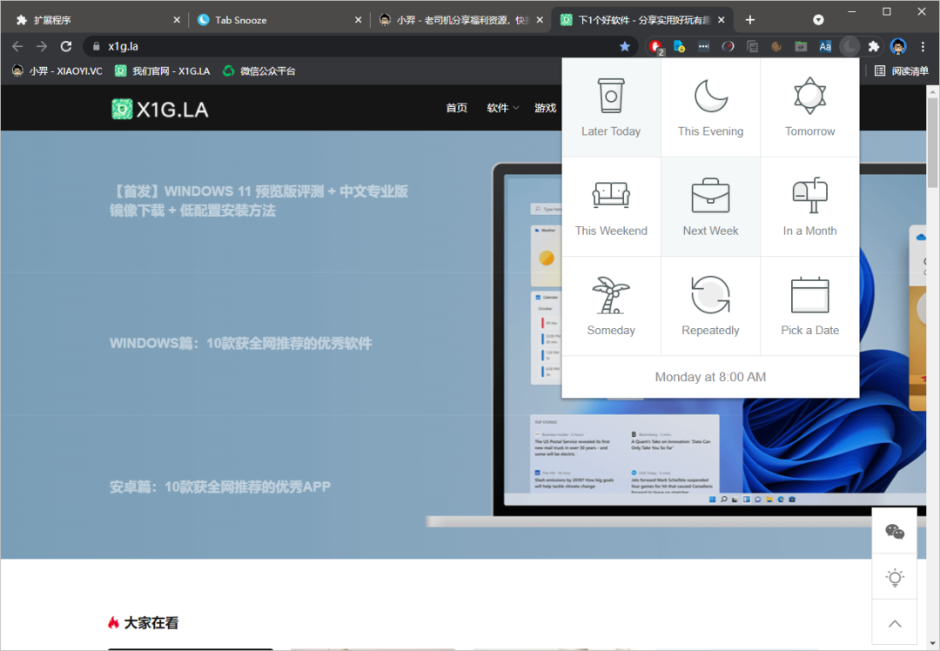940x651 pixels.
Task: Click the address bar showing x1g.la
Action: point(348,46)
